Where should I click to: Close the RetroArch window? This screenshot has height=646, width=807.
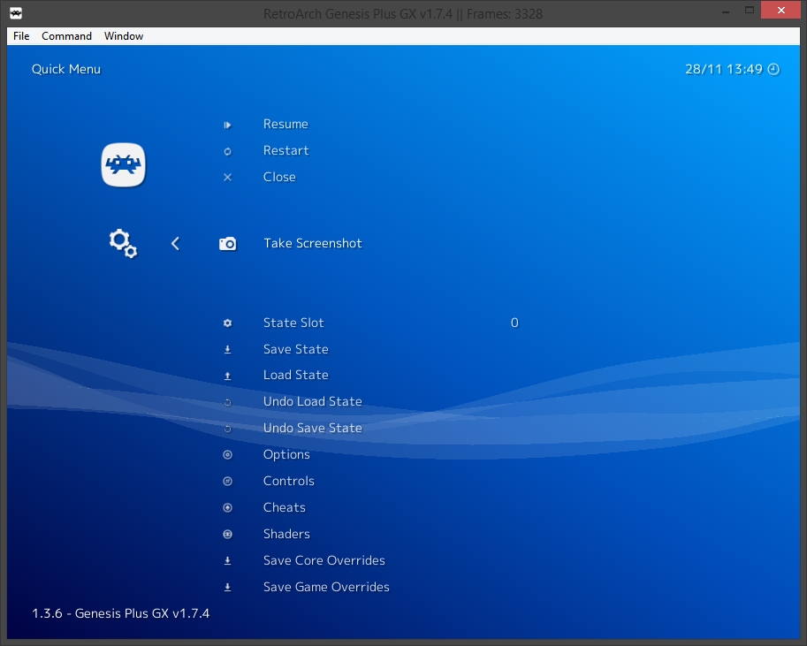pyautogui.click(x=780, y=11)
